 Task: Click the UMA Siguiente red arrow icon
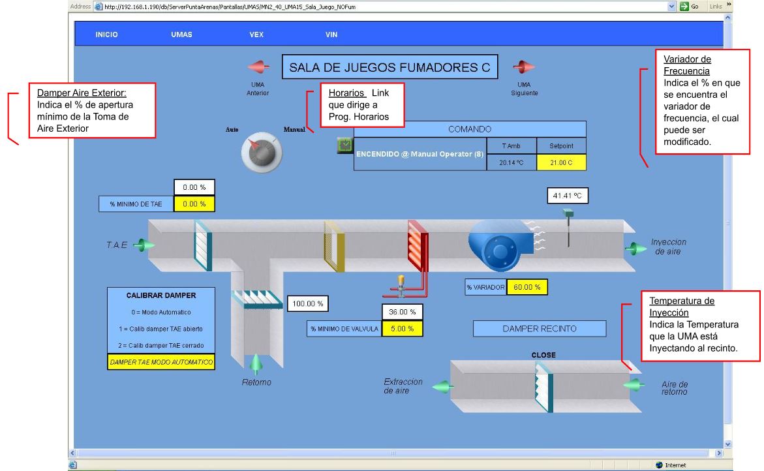[x=523, y=67]
